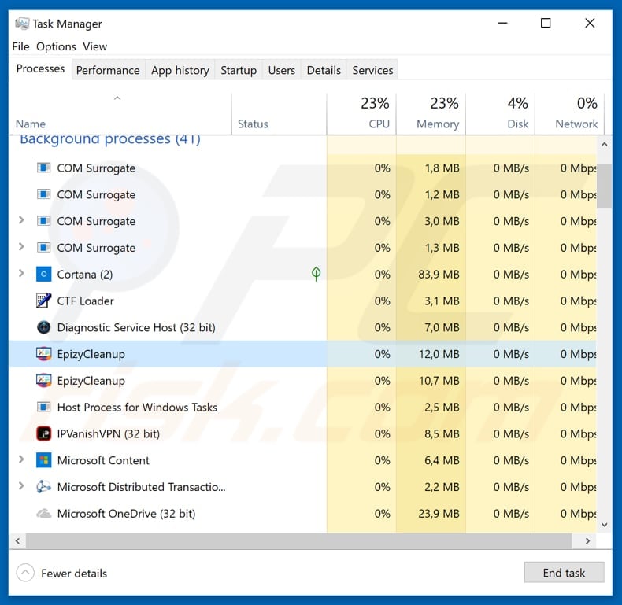Select the Diagnostic Service Host (32 bit) row
This screenshot has height=605, width=622.
pyautogui.click(x=303, y=327)
